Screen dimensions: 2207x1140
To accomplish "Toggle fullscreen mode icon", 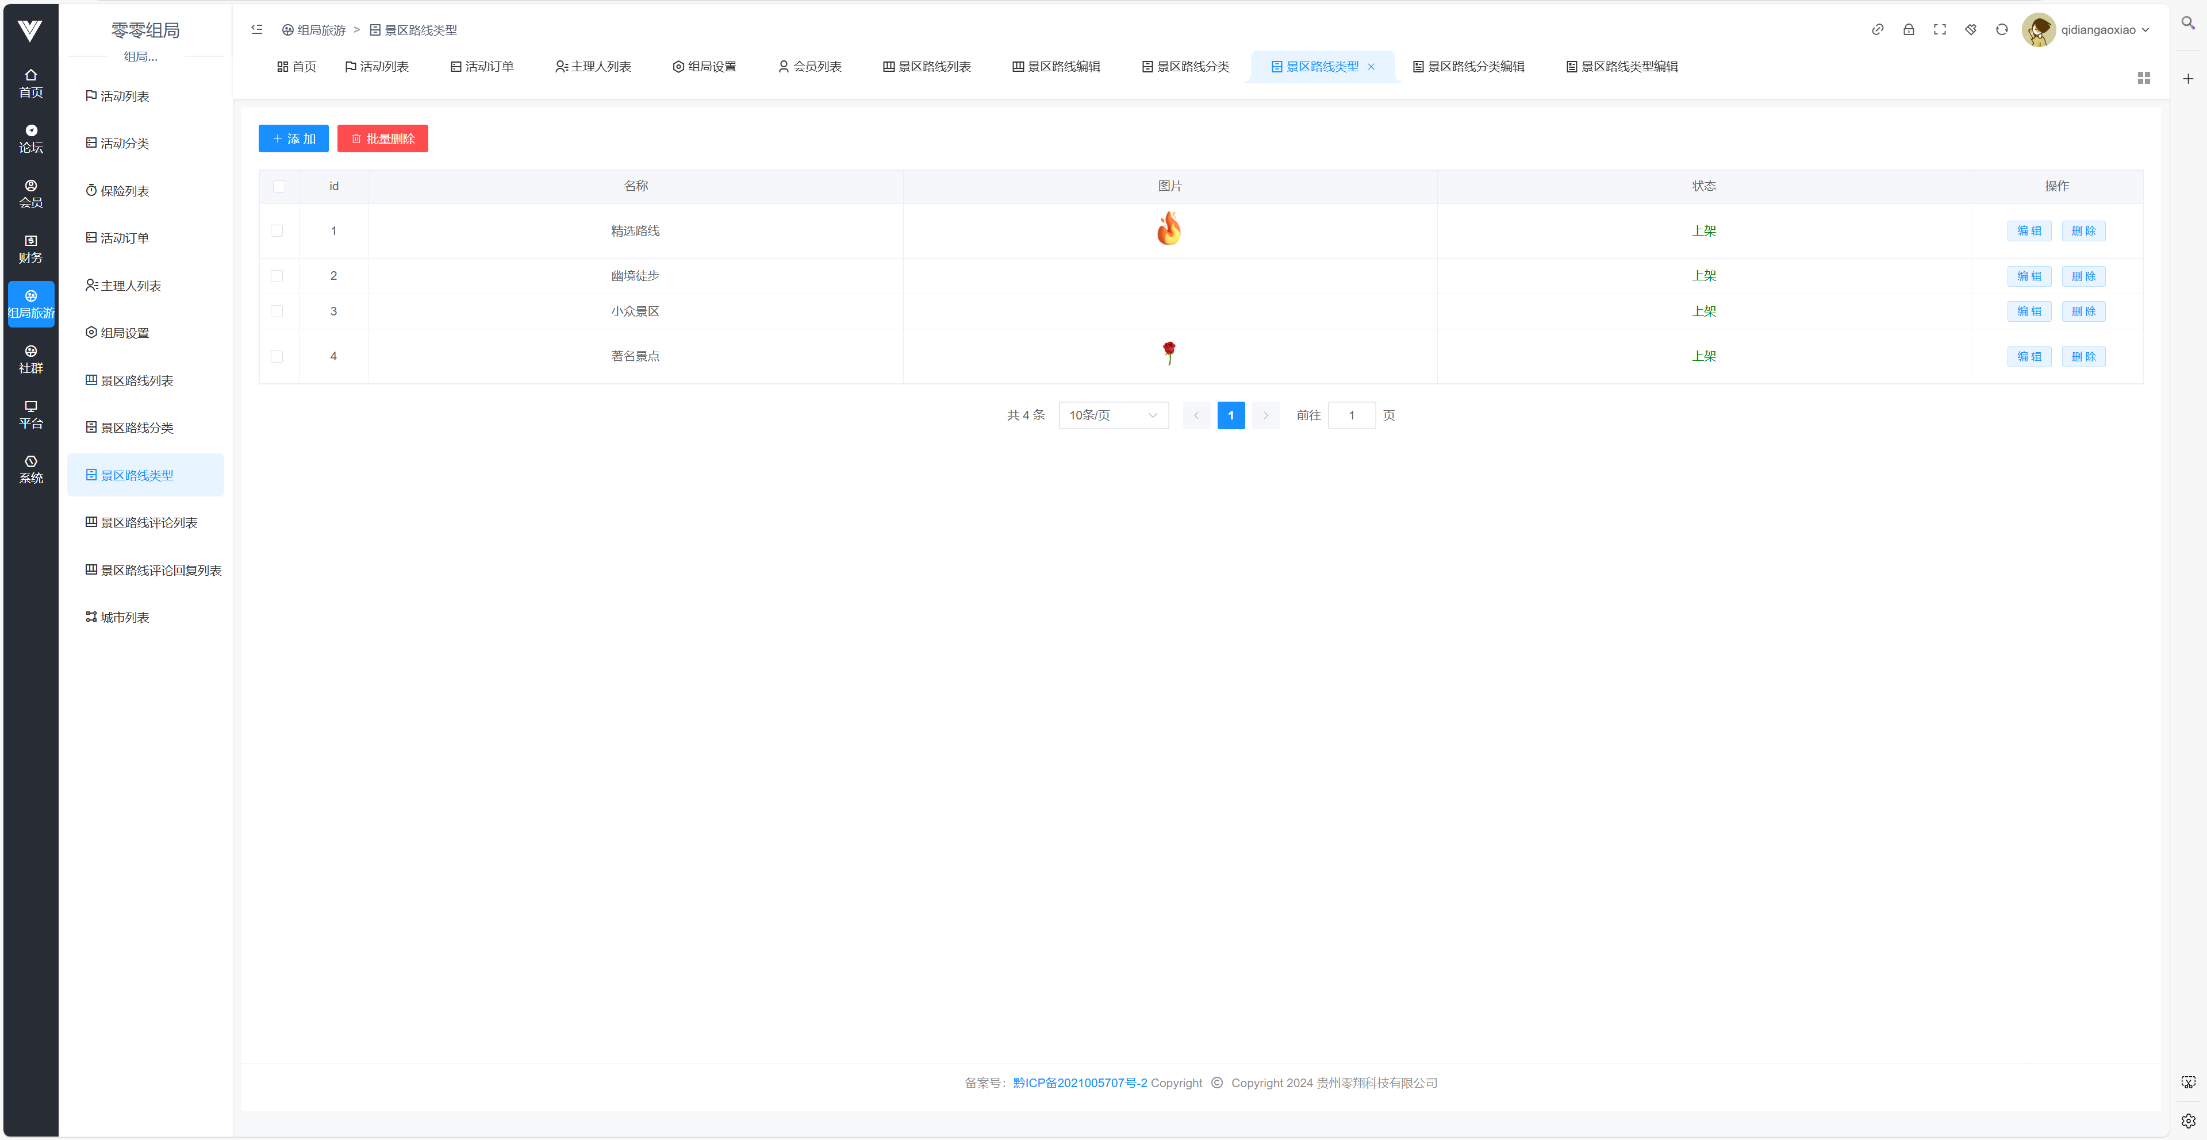I will [1940, 30].
